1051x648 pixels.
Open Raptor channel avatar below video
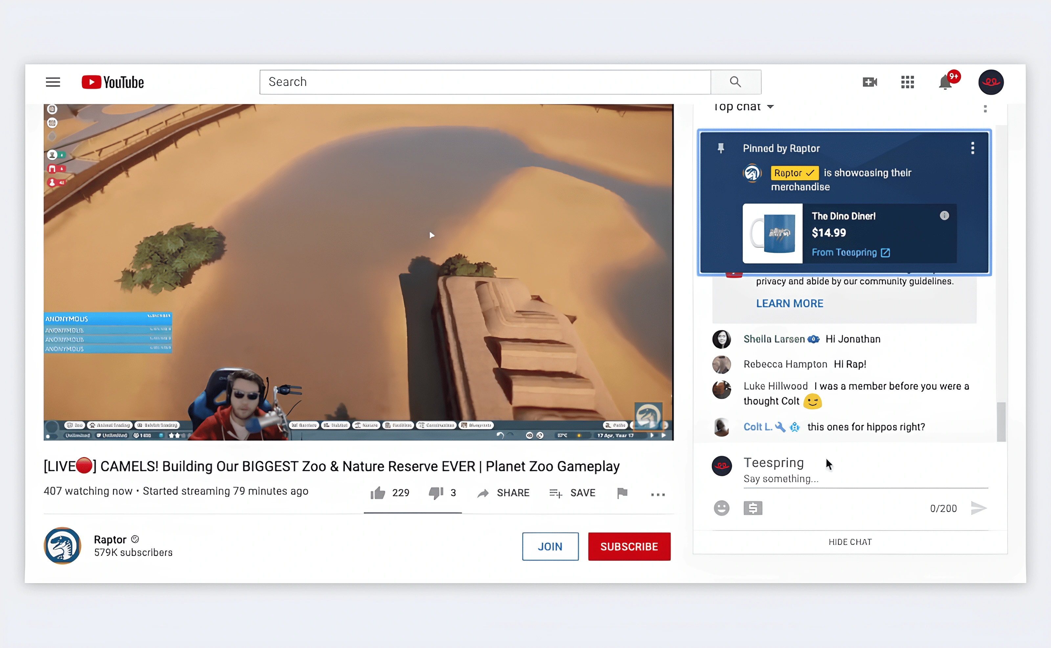pyautogui.click(x=63, y=546)
